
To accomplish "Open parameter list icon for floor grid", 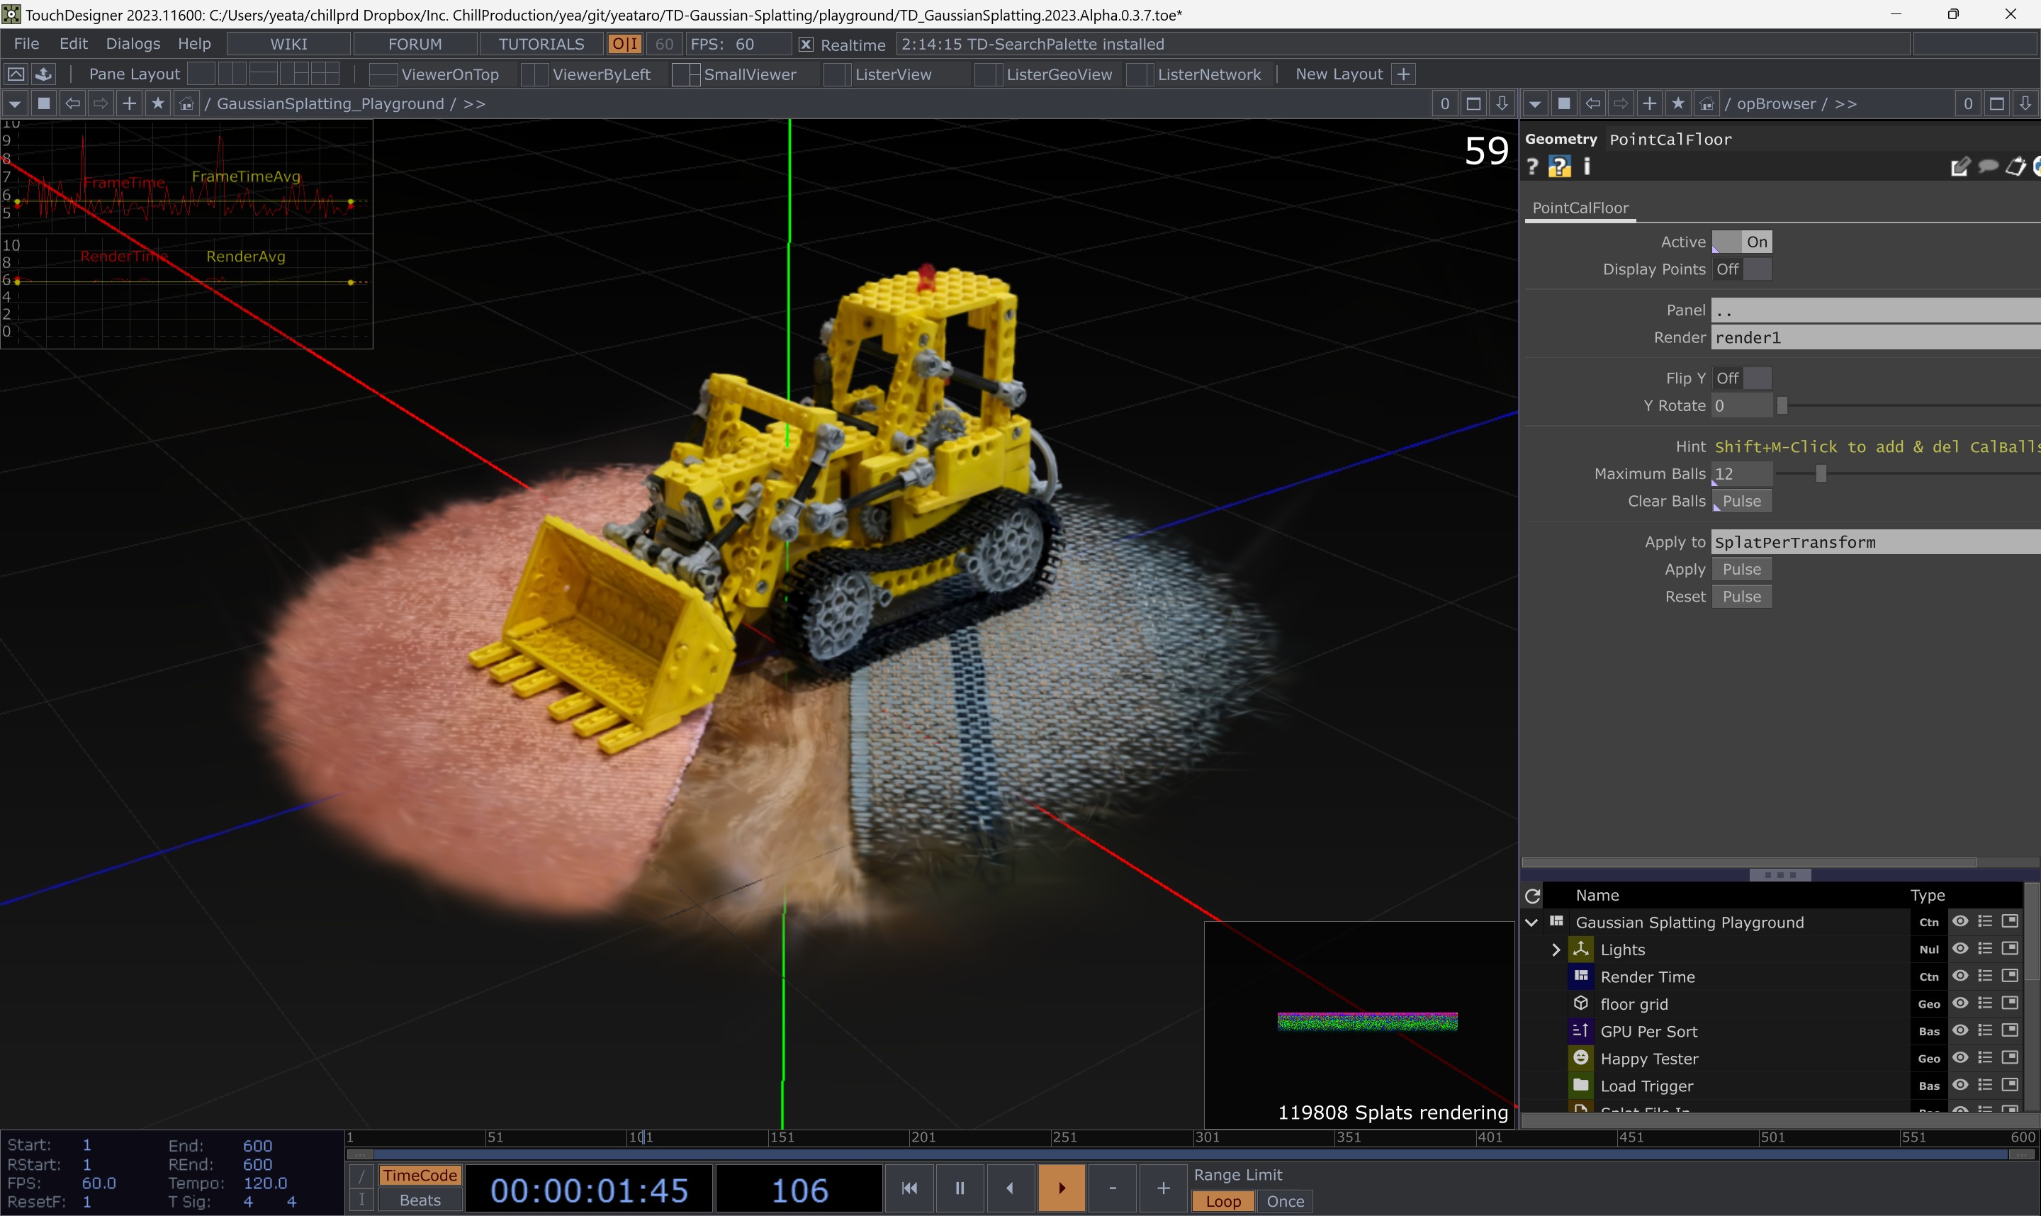I will click(1984, 1003).
